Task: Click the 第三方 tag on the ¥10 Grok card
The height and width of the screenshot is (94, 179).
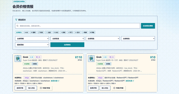Action: 112,57
